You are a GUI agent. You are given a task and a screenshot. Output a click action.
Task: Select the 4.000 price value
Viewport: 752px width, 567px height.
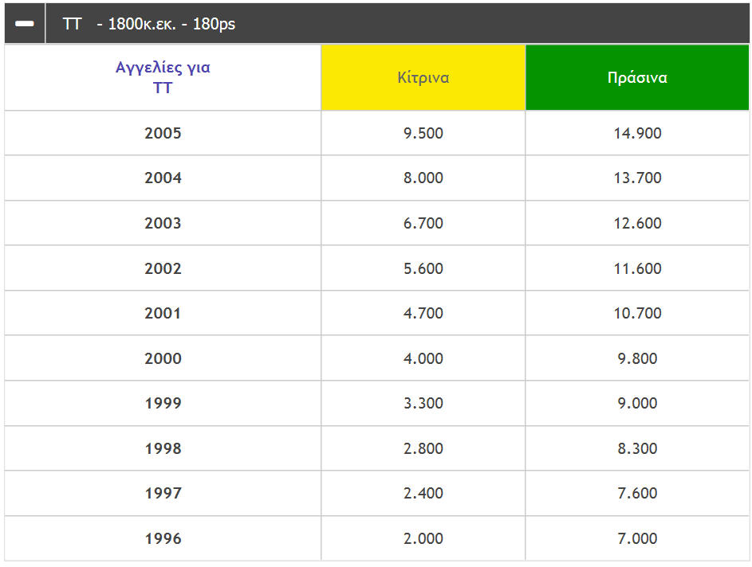423,358
